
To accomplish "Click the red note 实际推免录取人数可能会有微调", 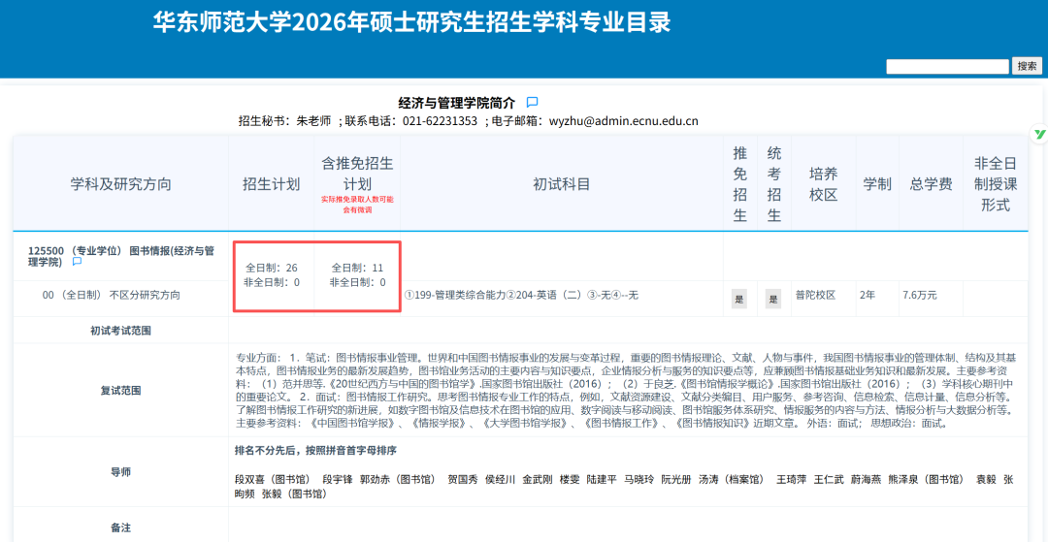I will [x=357, y=205].
